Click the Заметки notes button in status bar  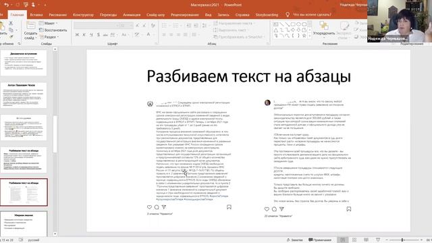(294, 240)
